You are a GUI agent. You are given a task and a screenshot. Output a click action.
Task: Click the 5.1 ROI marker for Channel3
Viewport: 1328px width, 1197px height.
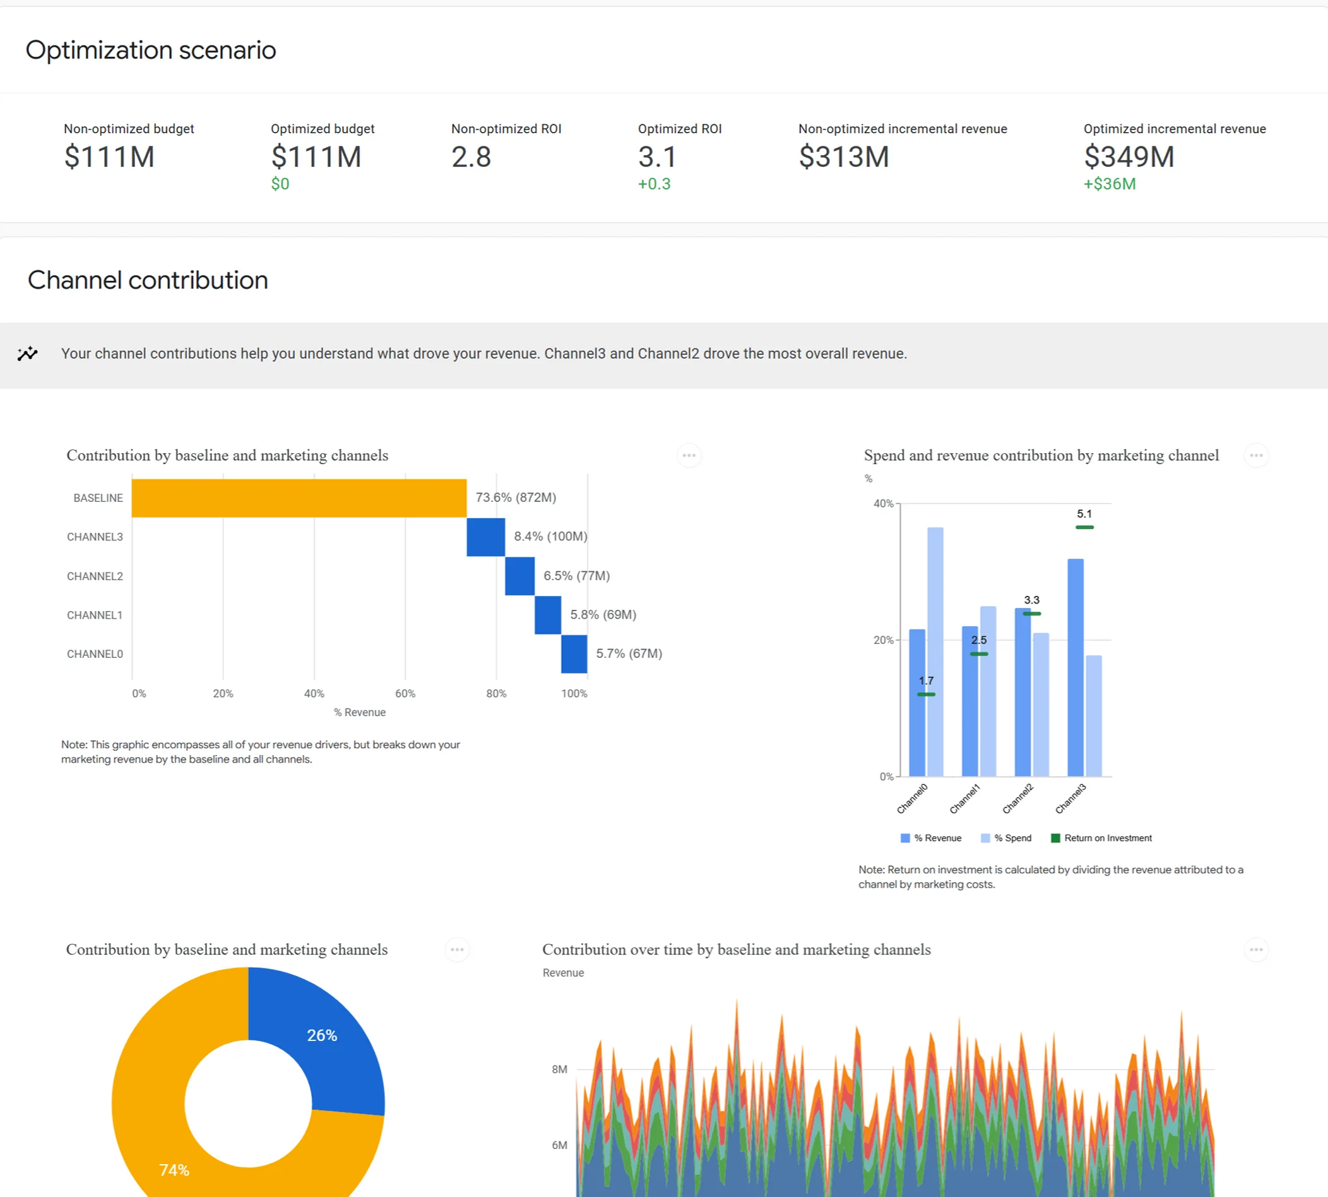(x=1084, y=527)
